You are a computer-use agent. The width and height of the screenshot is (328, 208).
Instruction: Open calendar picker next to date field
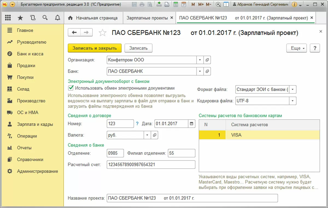(192, 124)
